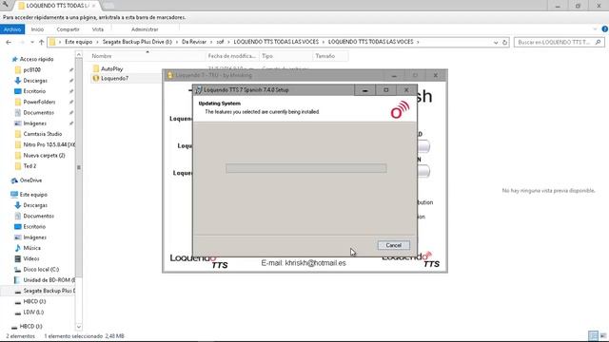Sort files by Tamaño column
The height and width of the screenshot is (342, 609).
(325, 56)
